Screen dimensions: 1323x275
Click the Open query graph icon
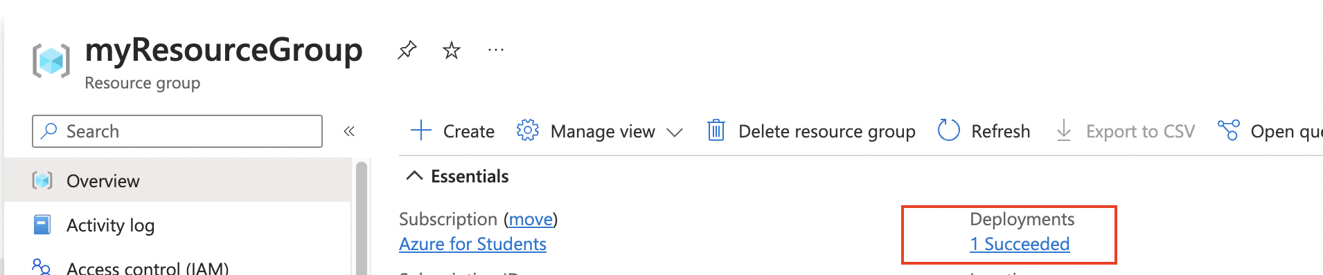1229,131
